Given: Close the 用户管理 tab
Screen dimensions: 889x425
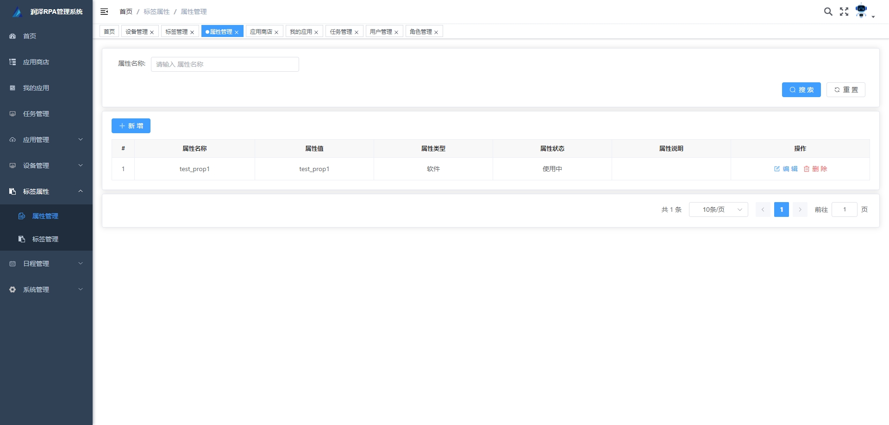Looking at the screenshot, I should pyautogui.click(x=396, y=32).
